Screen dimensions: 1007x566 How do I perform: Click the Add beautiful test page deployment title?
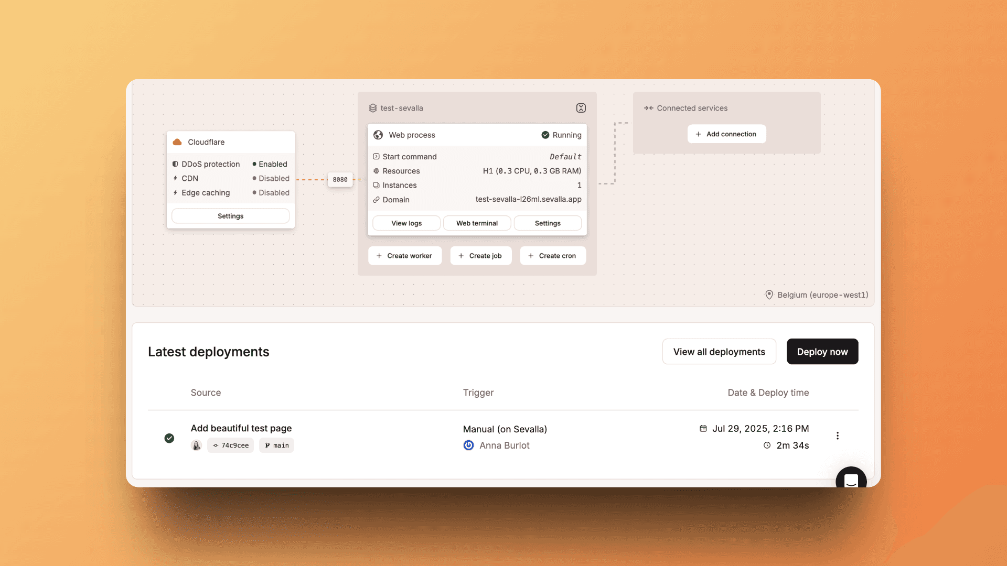click(x=241, y=428)
